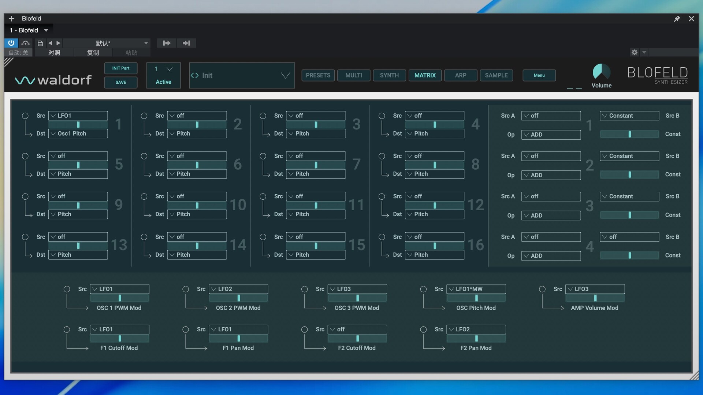Open the Menu button
Image resolution: width=703 pixels, height=395 pixels.
coord(539,75)
